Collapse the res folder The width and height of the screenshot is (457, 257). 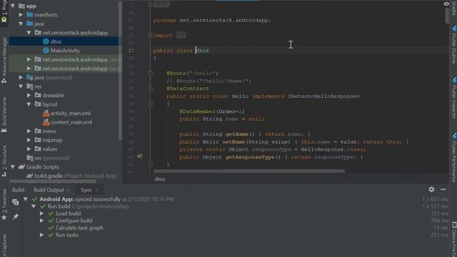coord(21,86)
